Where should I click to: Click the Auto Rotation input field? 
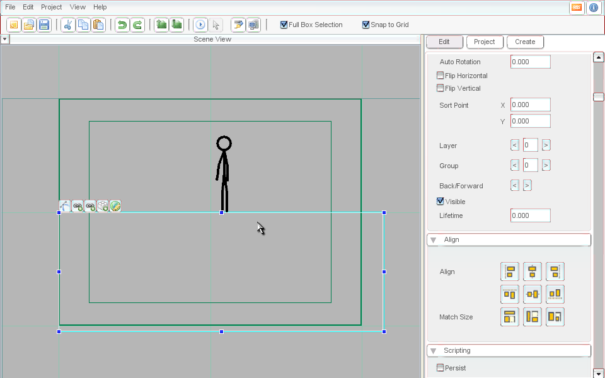(530, 62)
